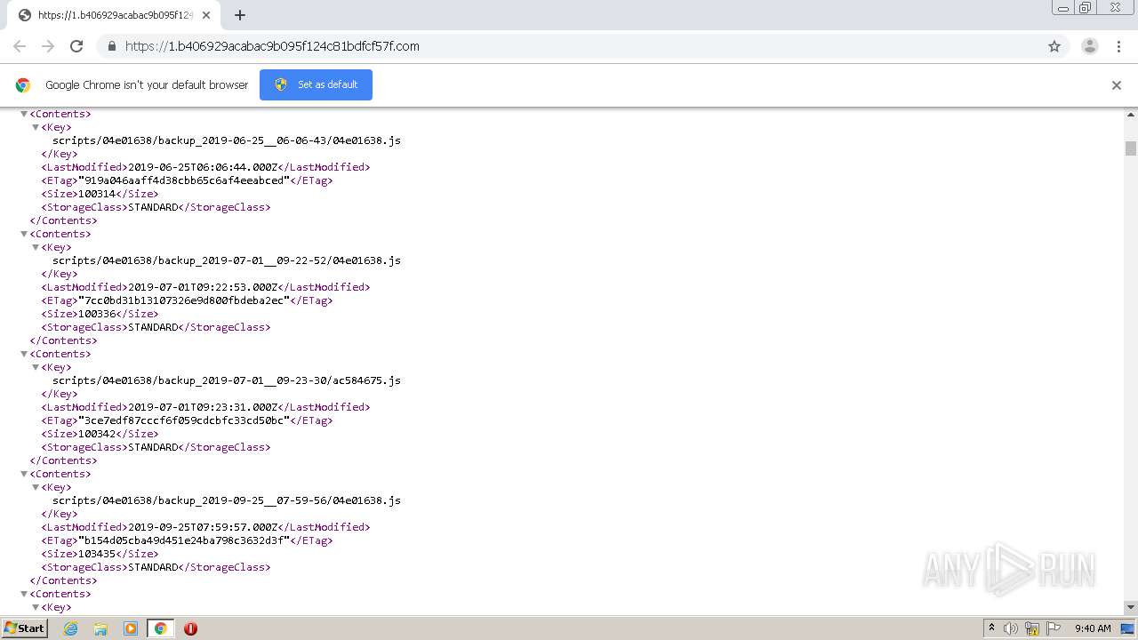Set Chrome as default browser
The height and width of the screenshot is (640, 1138).
coord(316,84)
